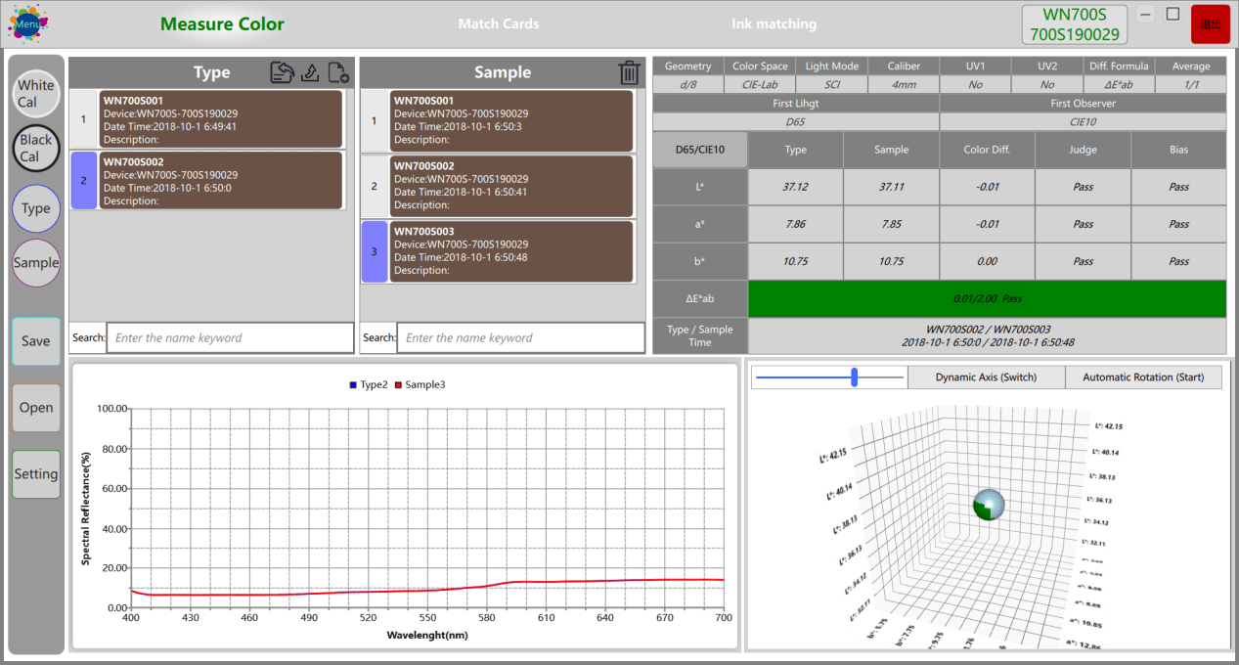Click the Type search keyword field

click(x=230, y=337)
